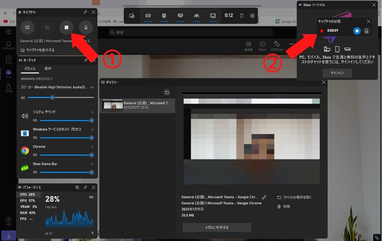Toggle microphone in the Capture widget
The height and width of the screenshot is (241, 383).
(86, 27)
